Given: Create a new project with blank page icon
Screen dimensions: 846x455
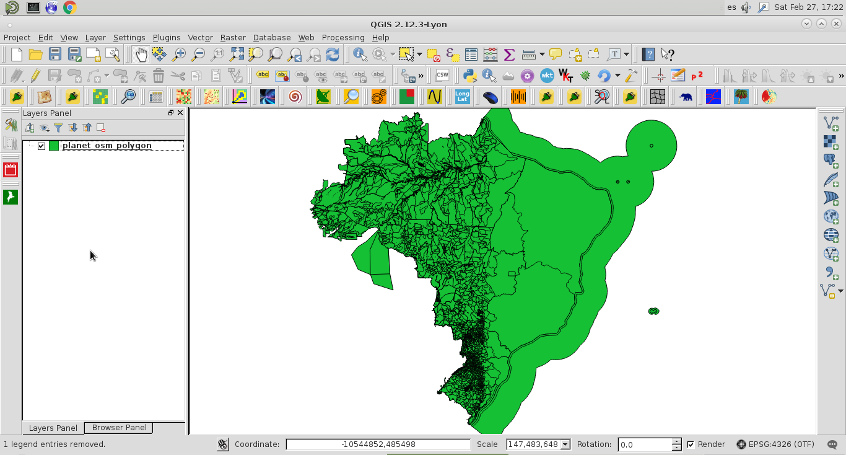Looking at the screenshot, I should (17, 55).
